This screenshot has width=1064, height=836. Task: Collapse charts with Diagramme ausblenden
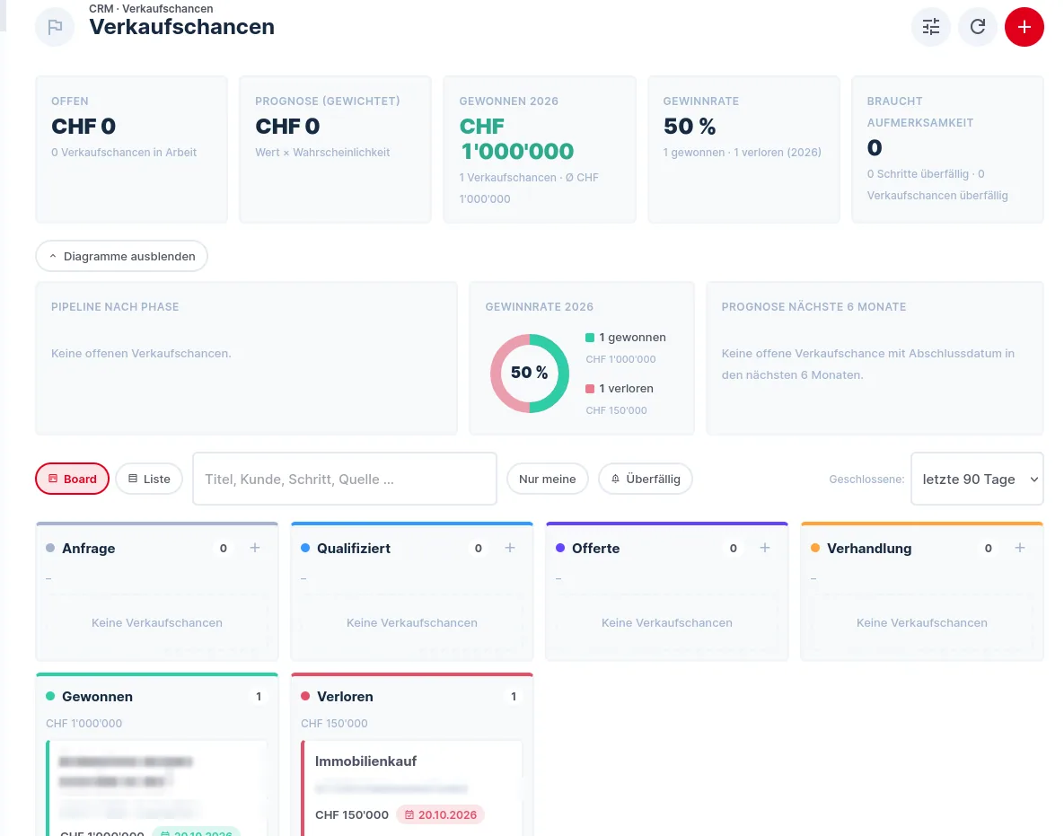(x=121, y=257)
